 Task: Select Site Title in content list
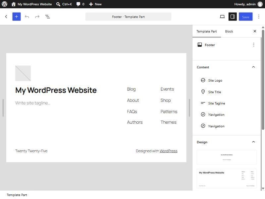(227, 92)
